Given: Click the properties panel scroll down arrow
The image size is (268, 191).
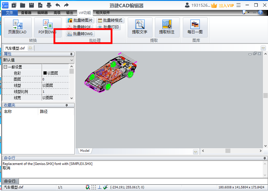Looking at the screenshot, I should (x=72, y=98).
